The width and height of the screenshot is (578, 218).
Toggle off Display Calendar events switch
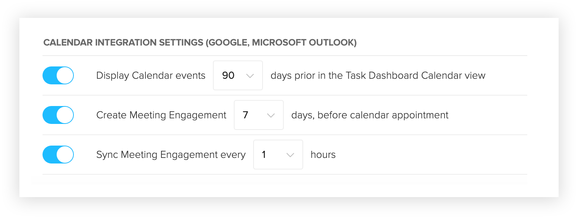[58, 75]
